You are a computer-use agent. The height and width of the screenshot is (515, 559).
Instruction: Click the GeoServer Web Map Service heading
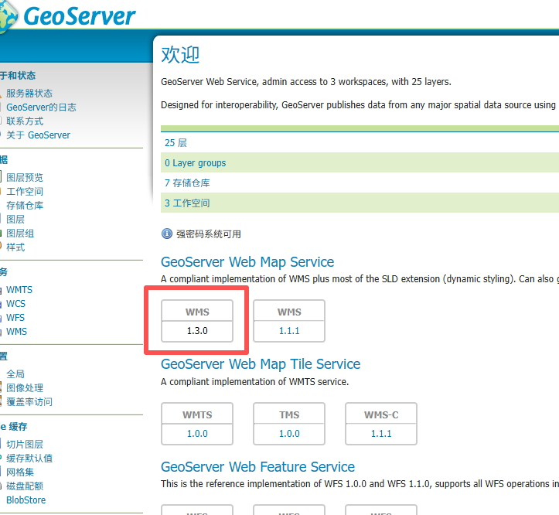247,262
